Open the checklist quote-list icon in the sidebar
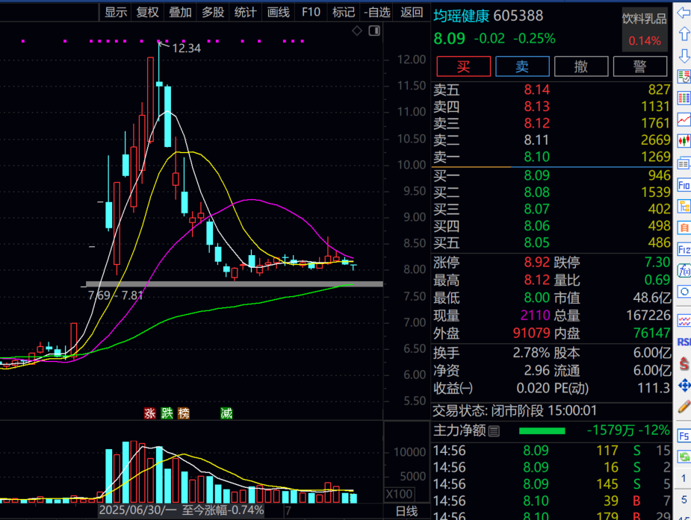The width and height of the screenshot is (691, 520). (x=684, y=77)
